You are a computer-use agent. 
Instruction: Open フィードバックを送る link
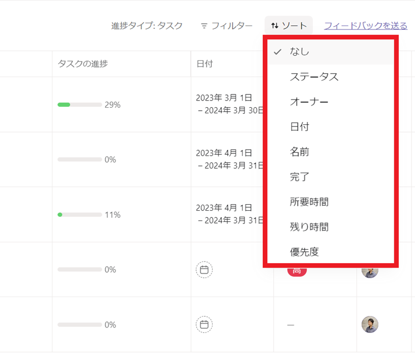[365, 25]
